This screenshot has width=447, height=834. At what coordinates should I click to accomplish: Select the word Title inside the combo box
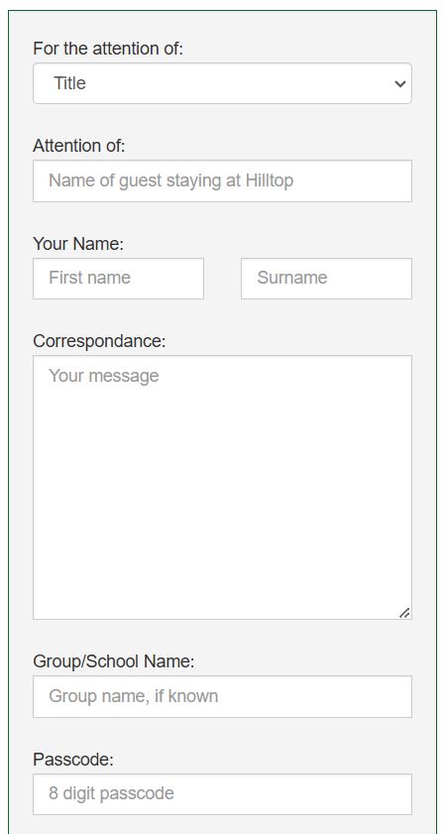pyautogui.click(x=69, y=83)
